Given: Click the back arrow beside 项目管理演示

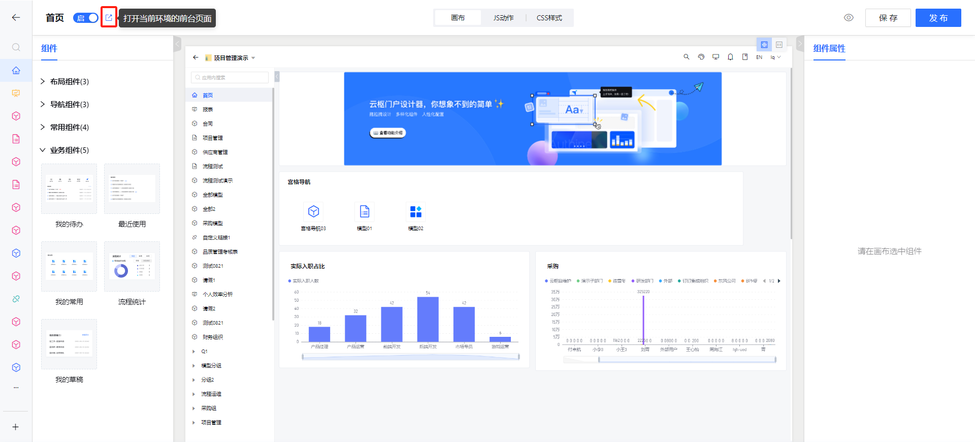Looking at the screenshot, I should (196, 57).
